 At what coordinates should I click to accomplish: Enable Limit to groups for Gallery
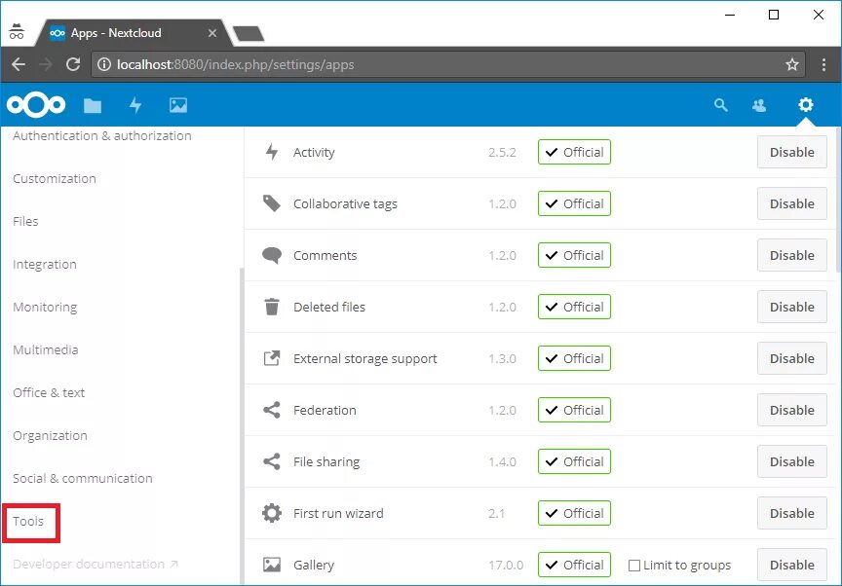click(x=634, y=566)
